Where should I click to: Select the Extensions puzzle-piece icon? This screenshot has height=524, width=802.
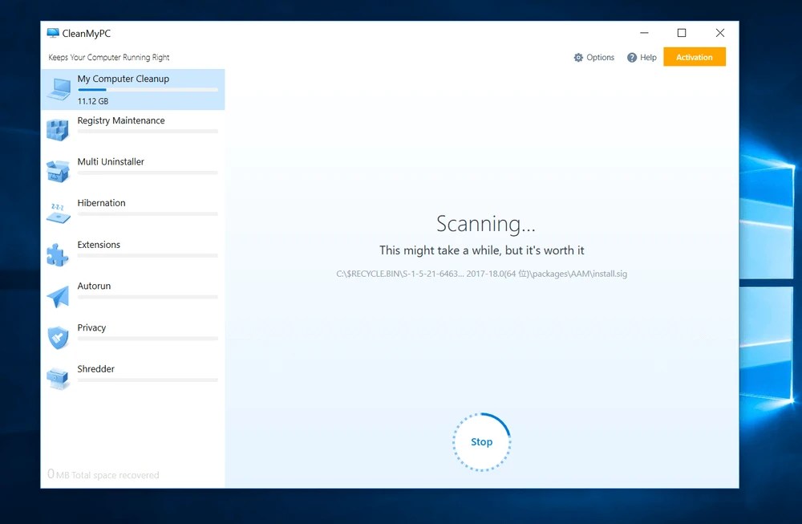click(x=58, y=253)
